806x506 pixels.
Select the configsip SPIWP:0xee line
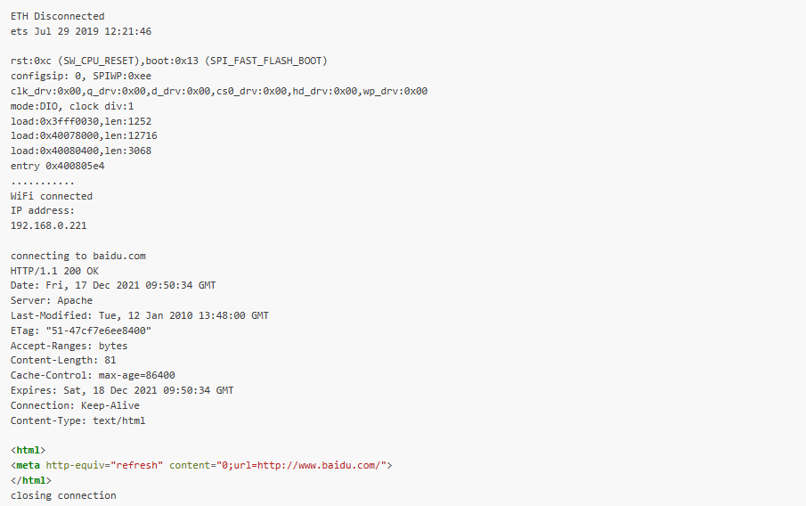(x=81, y=76)
